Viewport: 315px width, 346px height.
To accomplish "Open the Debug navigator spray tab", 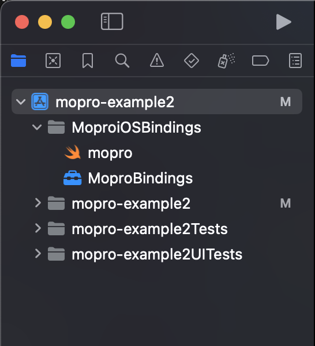I will (226, 61).
